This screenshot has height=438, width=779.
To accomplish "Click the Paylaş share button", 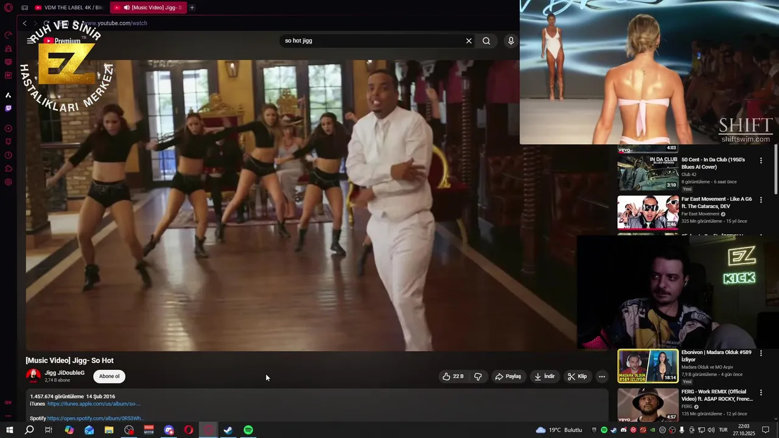I will [508, 377].
